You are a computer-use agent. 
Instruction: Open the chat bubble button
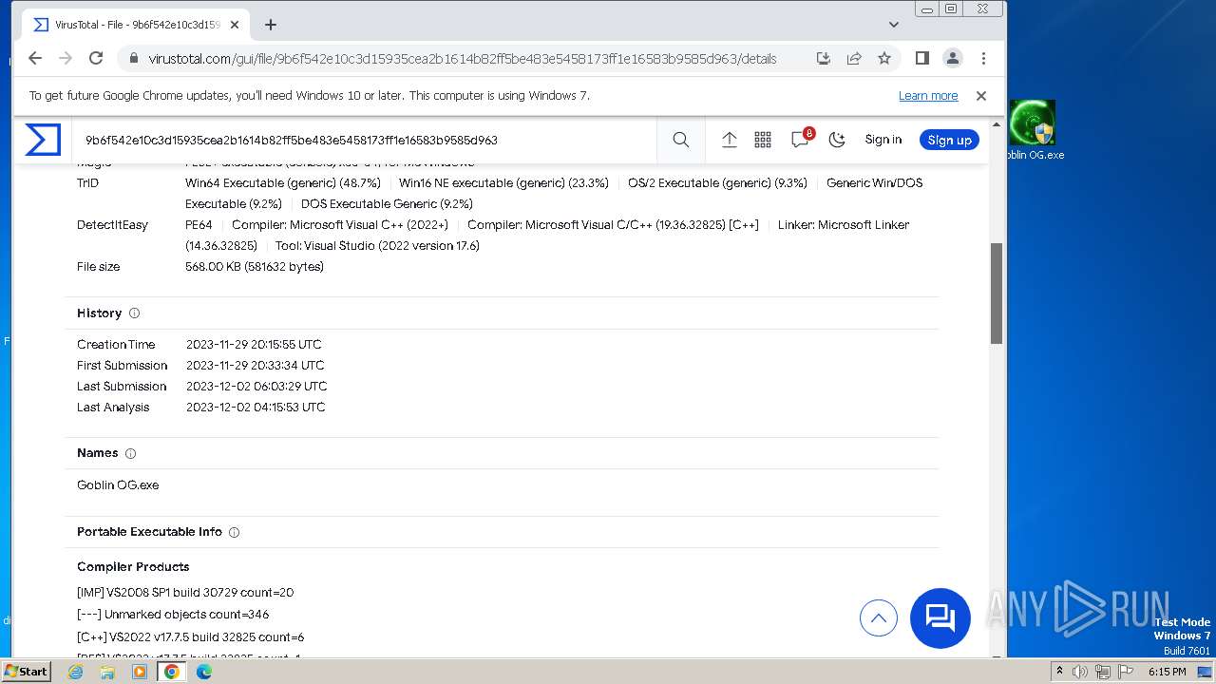(x=940, y=618)
